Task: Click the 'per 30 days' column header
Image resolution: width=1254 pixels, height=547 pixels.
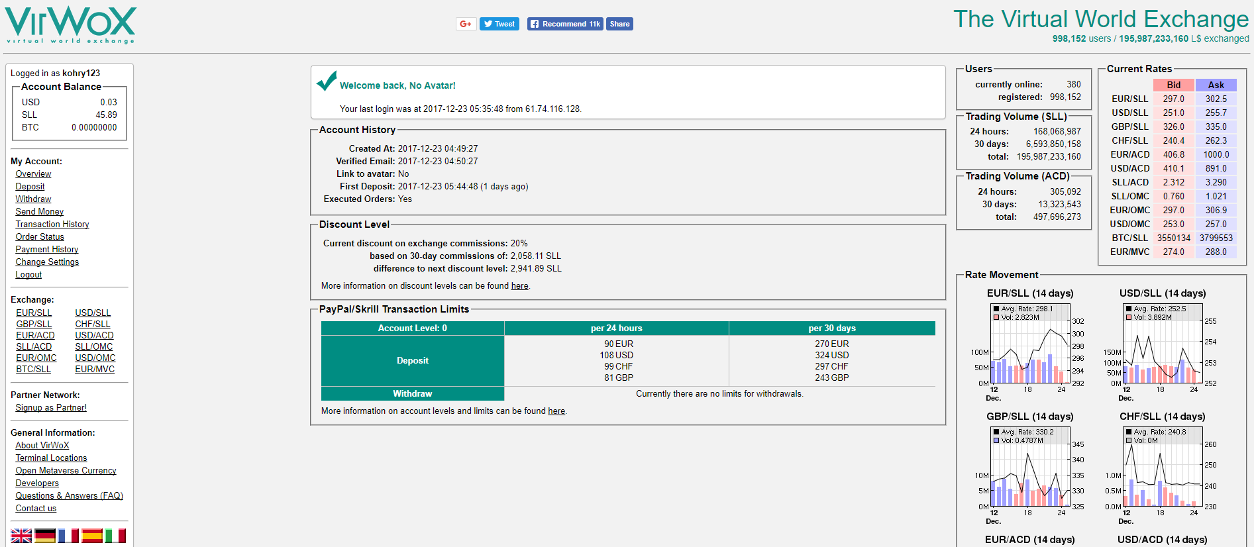Action: 832,328
